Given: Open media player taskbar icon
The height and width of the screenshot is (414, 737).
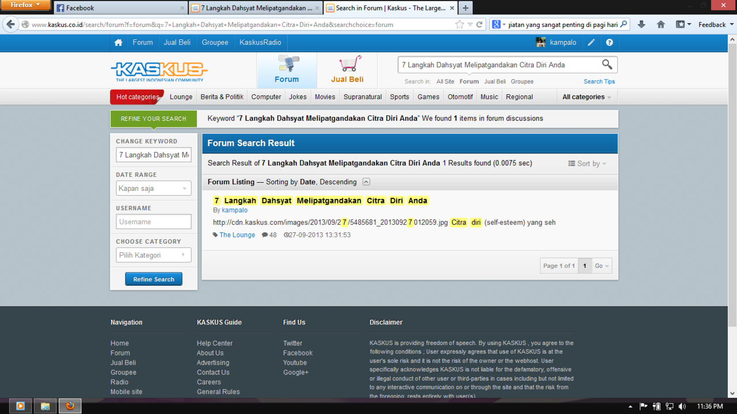Looking at the screenshot, I should pos(20,406).
